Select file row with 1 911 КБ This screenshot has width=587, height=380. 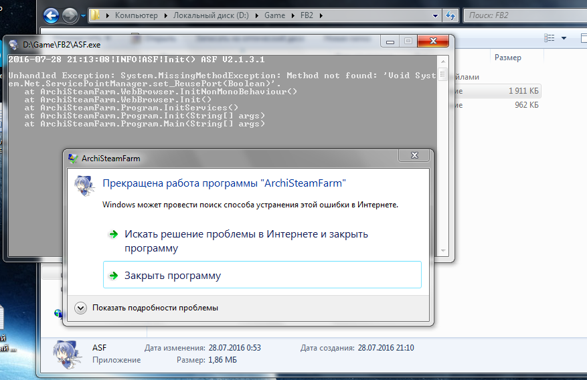click(x=497, y=91)
